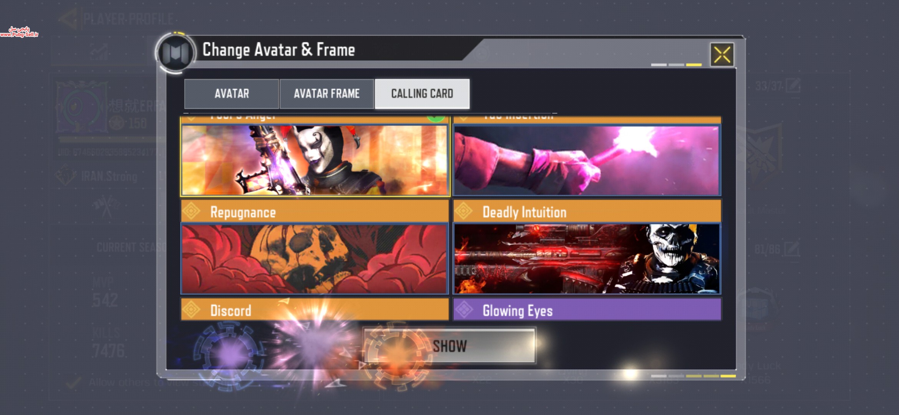Click the Deadly Intuition title bar
Viewport: 899px width, 415px height.
[587, 211]
